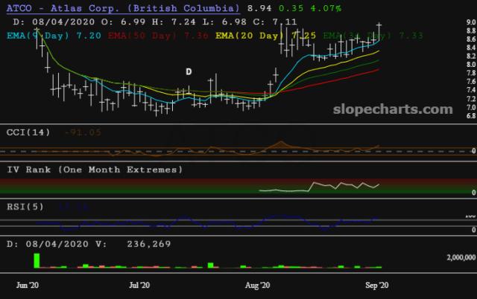Open the ATCO - Atlas Corp. title link
This screenshot has width=477, height=299.
(123, 8)
